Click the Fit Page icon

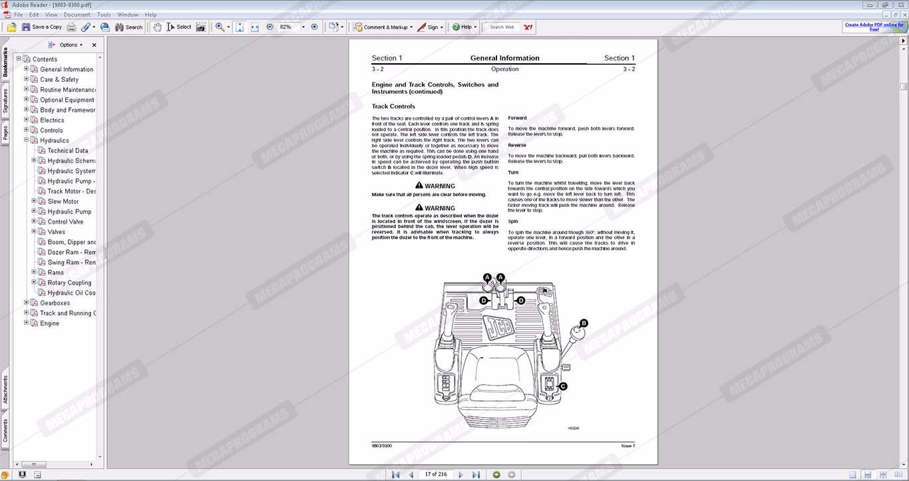point(240,27)
